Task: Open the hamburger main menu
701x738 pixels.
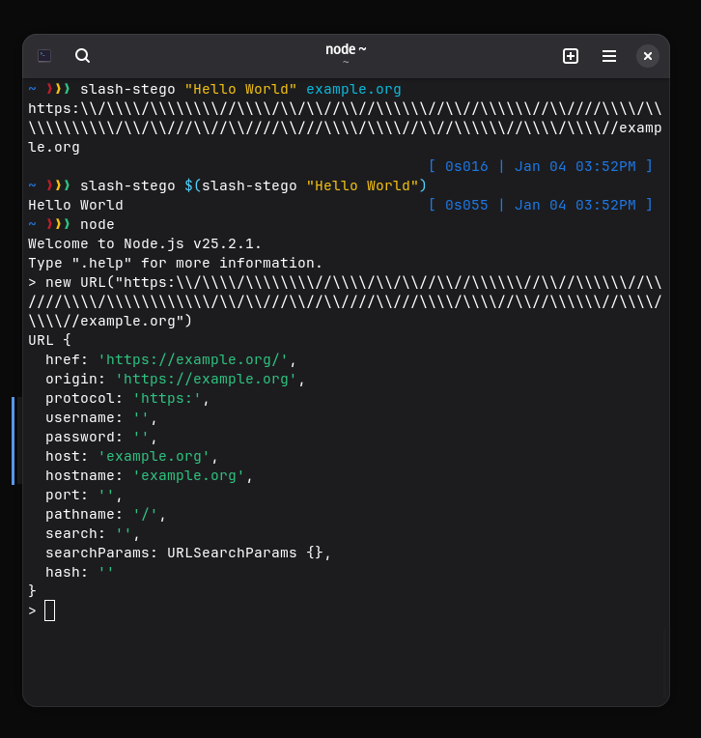Action: 608,56
